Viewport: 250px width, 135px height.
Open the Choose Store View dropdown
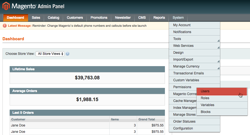click(x=50, y=54)
